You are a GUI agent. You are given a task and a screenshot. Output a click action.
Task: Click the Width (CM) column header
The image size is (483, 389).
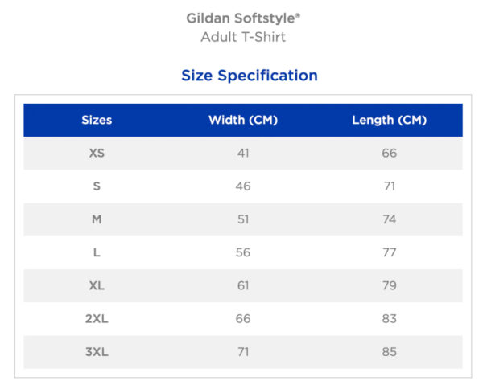coord(243,120)
